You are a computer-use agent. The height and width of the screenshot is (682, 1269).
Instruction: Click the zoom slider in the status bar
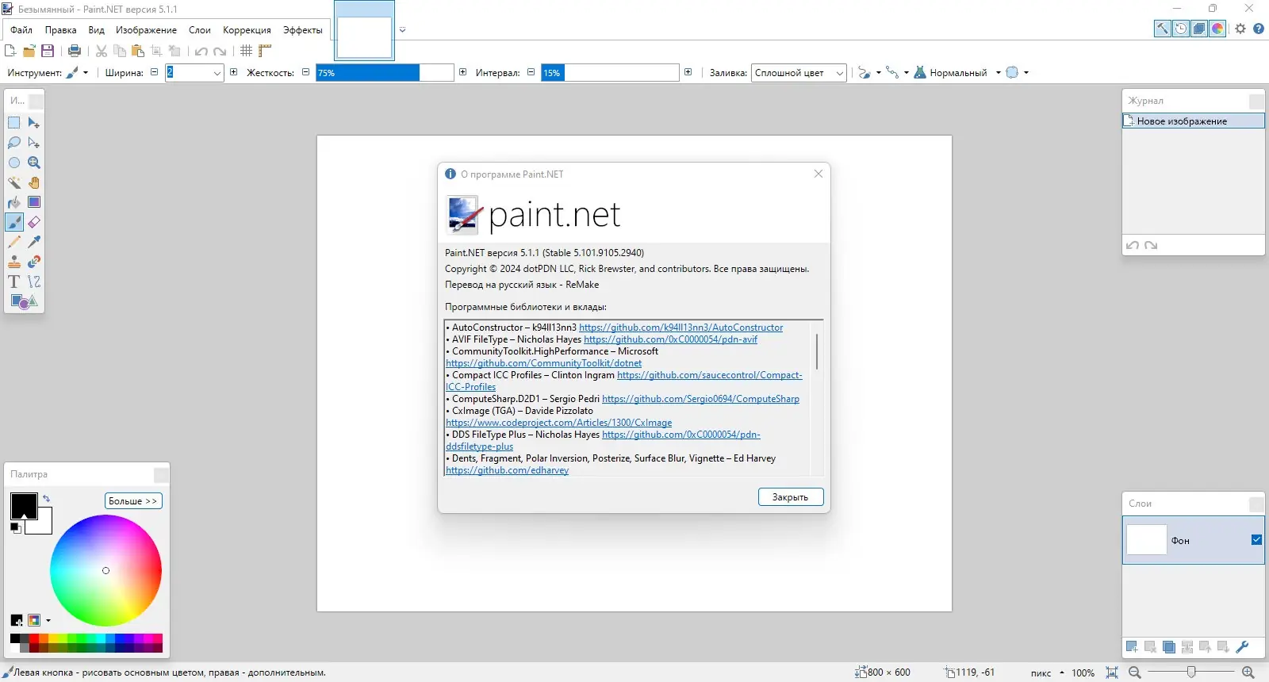click(1191, 672)
